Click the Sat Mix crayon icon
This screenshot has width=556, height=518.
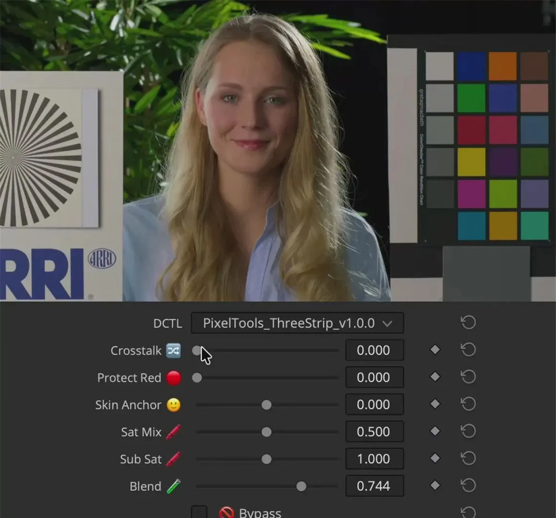174,432
